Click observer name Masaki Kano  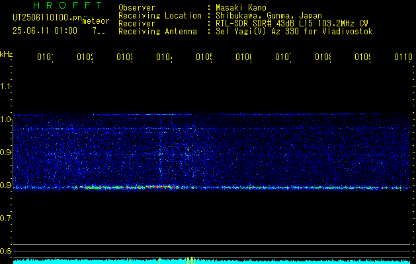coord(241,8)
